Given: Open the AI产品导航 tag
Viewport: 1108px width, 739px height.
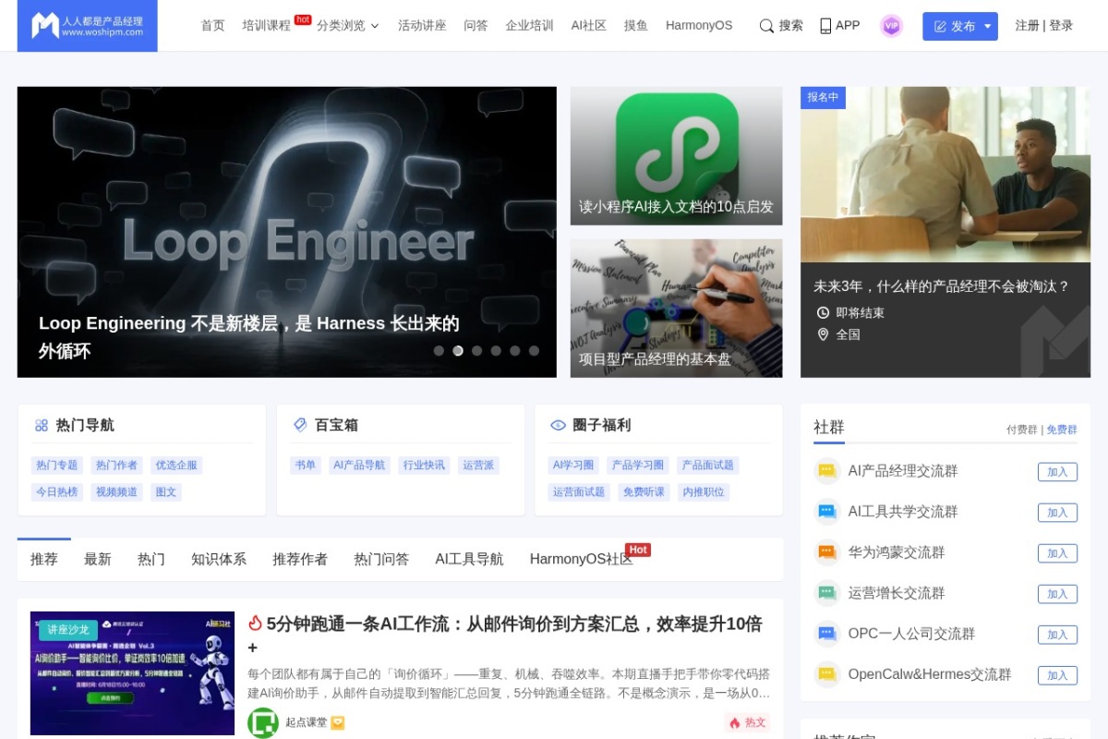Looking at the screenshot, I should pyautogui.click(x=359, y=466).
